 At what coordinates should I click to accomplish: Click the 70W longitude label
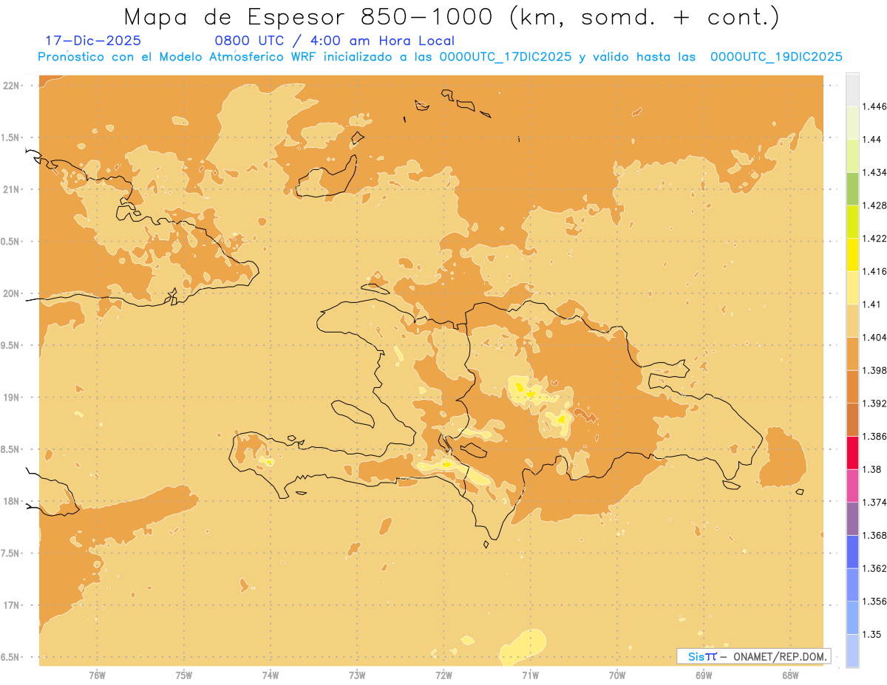coord(616,675)
